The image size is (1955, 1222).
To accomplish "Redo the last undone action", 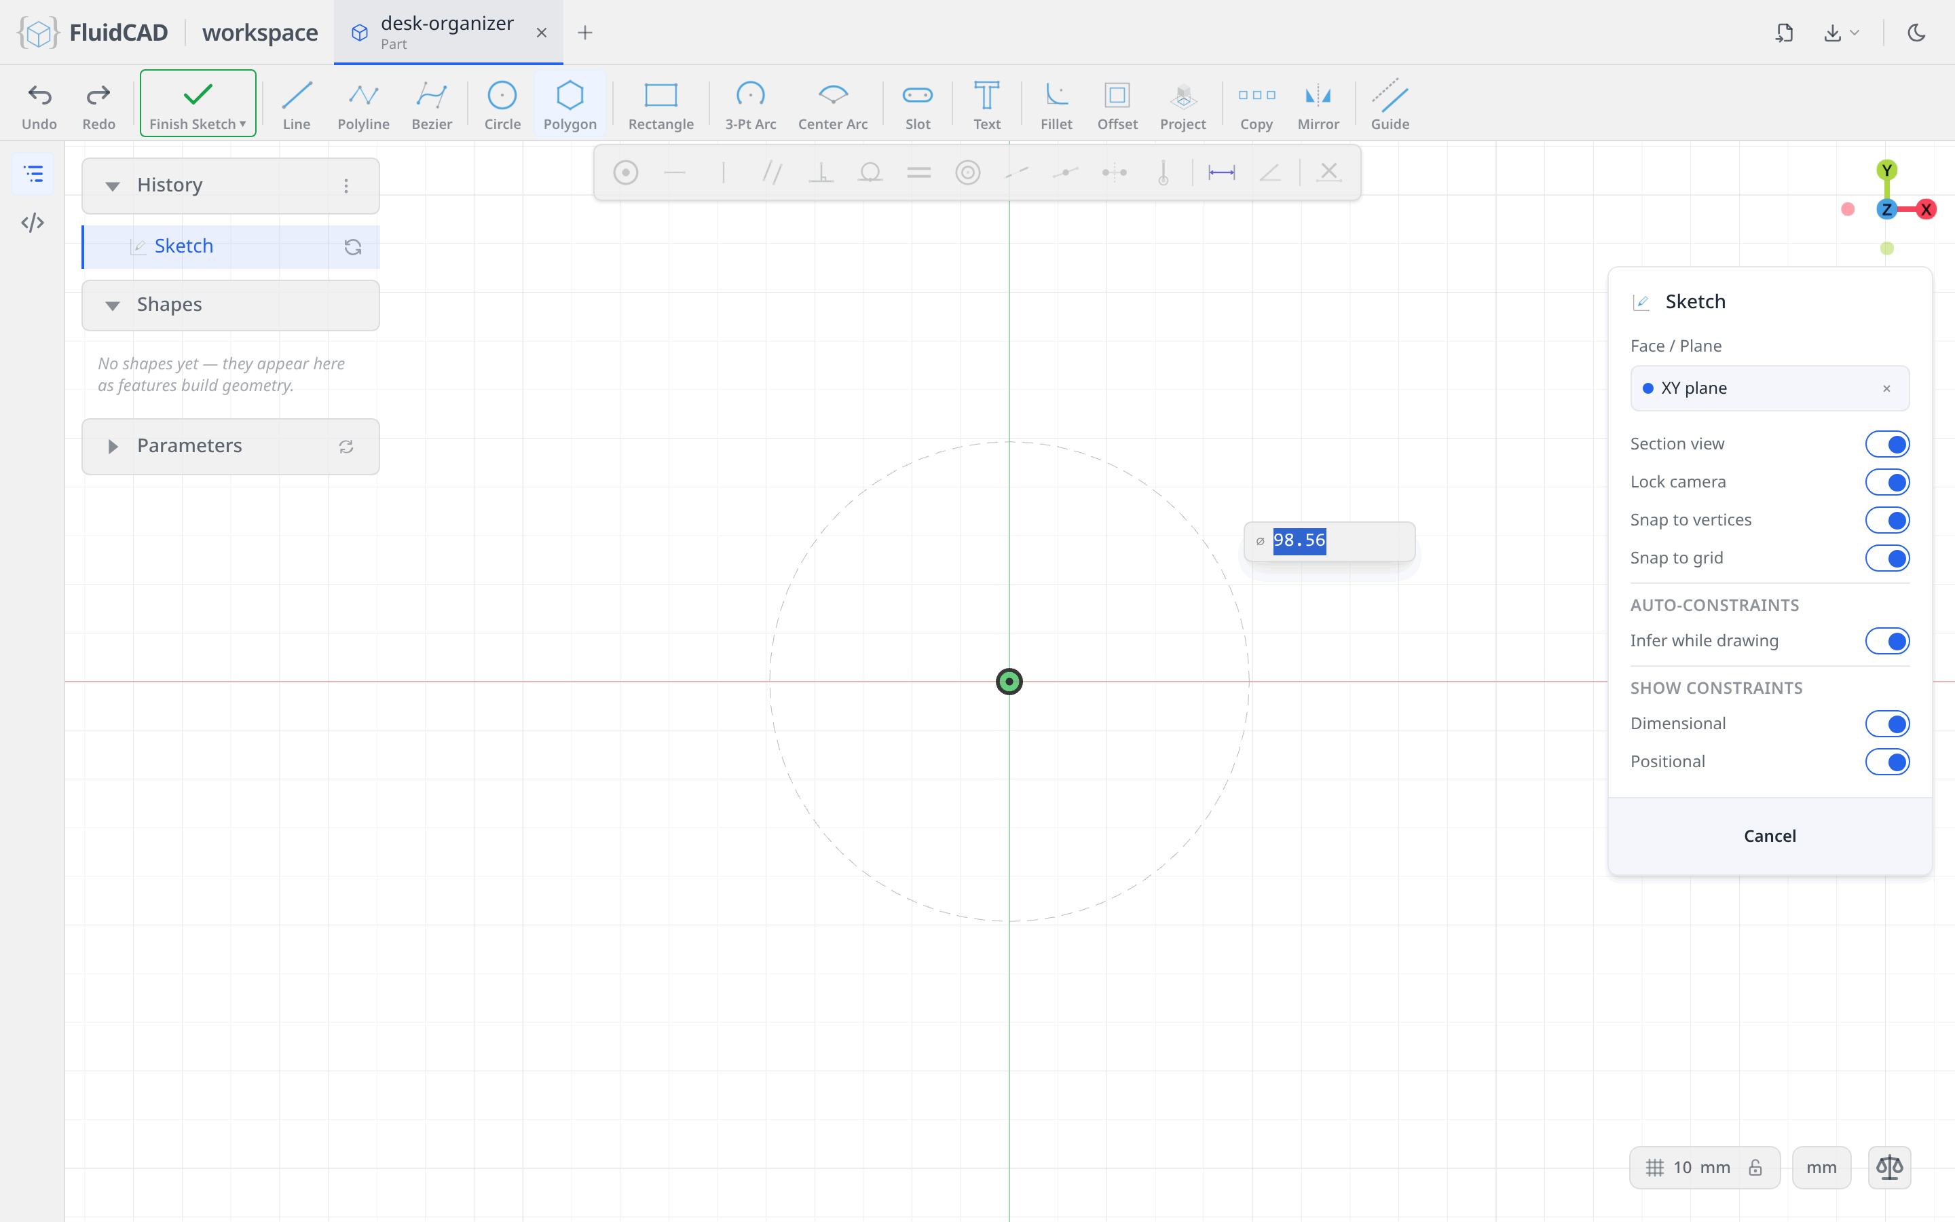I will click(x=98, y=105).
